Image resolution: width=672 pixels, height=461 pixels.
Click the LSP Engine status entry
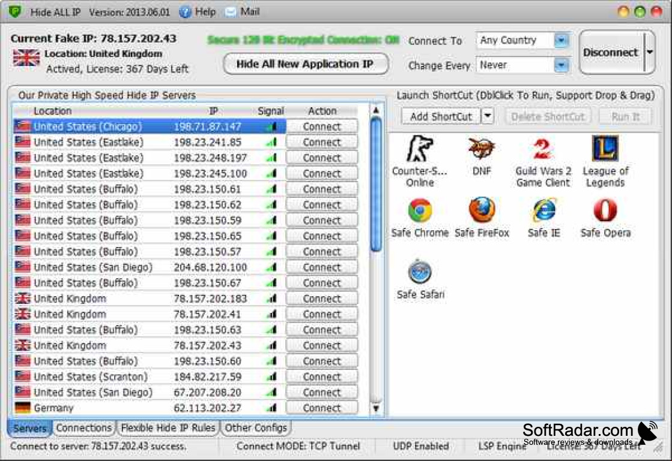502,446
